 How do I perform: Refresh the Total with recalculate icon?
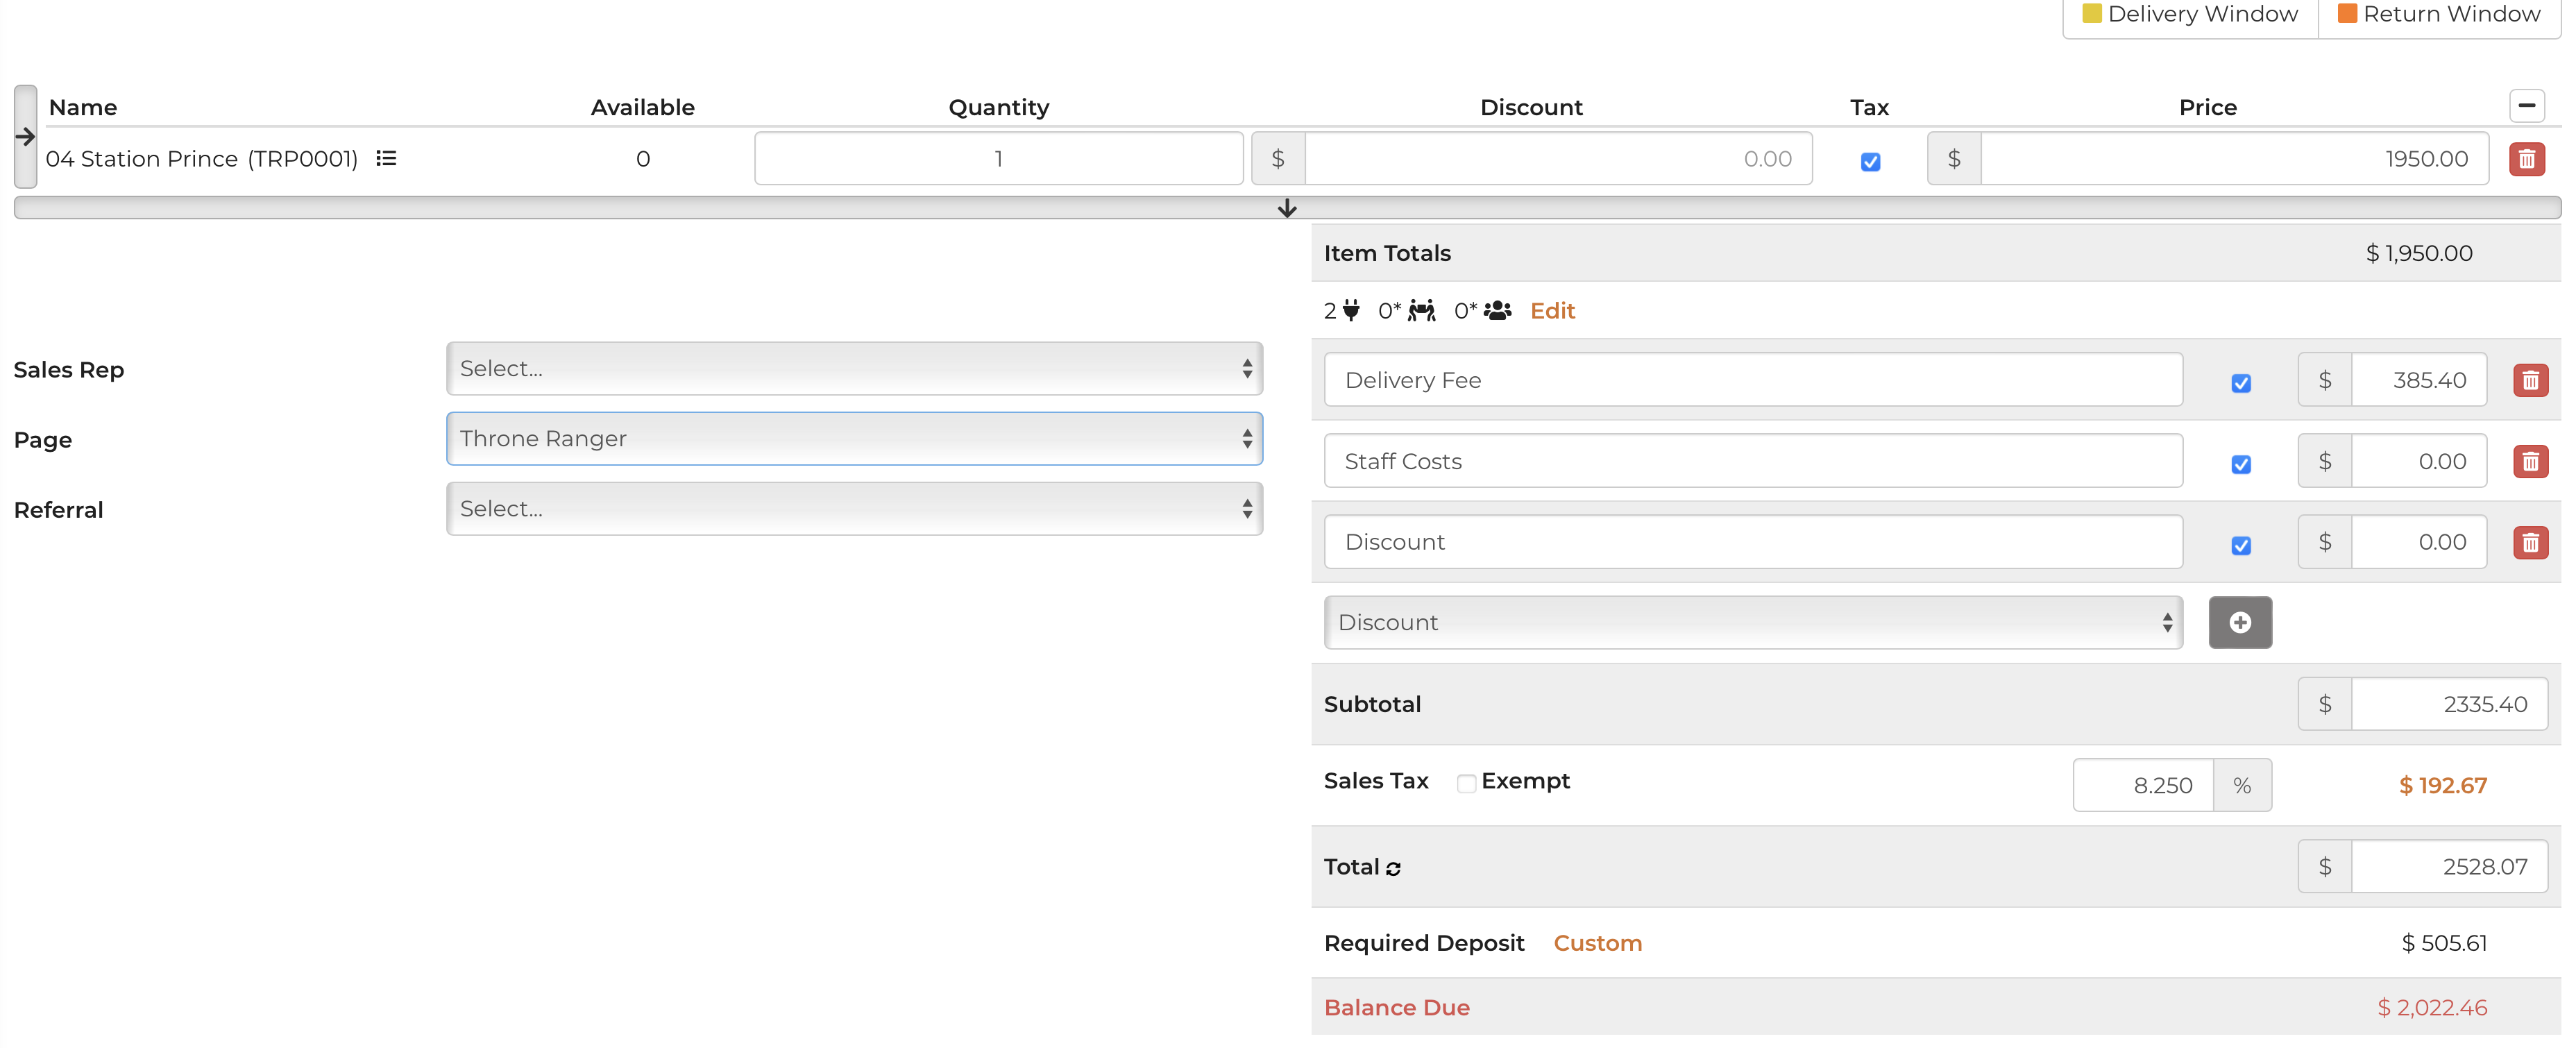[1393, 869]
